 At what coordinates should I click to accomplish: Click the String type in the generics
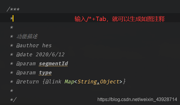click(87, 82)
